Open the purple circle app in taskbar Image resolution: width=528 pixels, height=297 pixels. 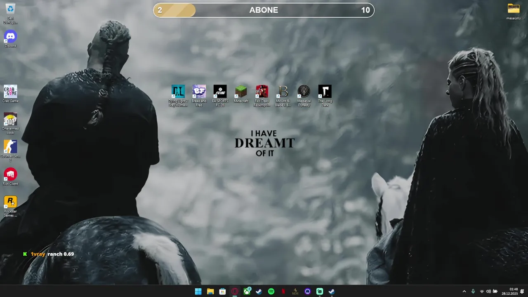point(307,291)
